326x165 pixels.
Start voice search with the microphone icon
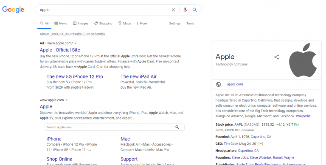pos(185,10)
